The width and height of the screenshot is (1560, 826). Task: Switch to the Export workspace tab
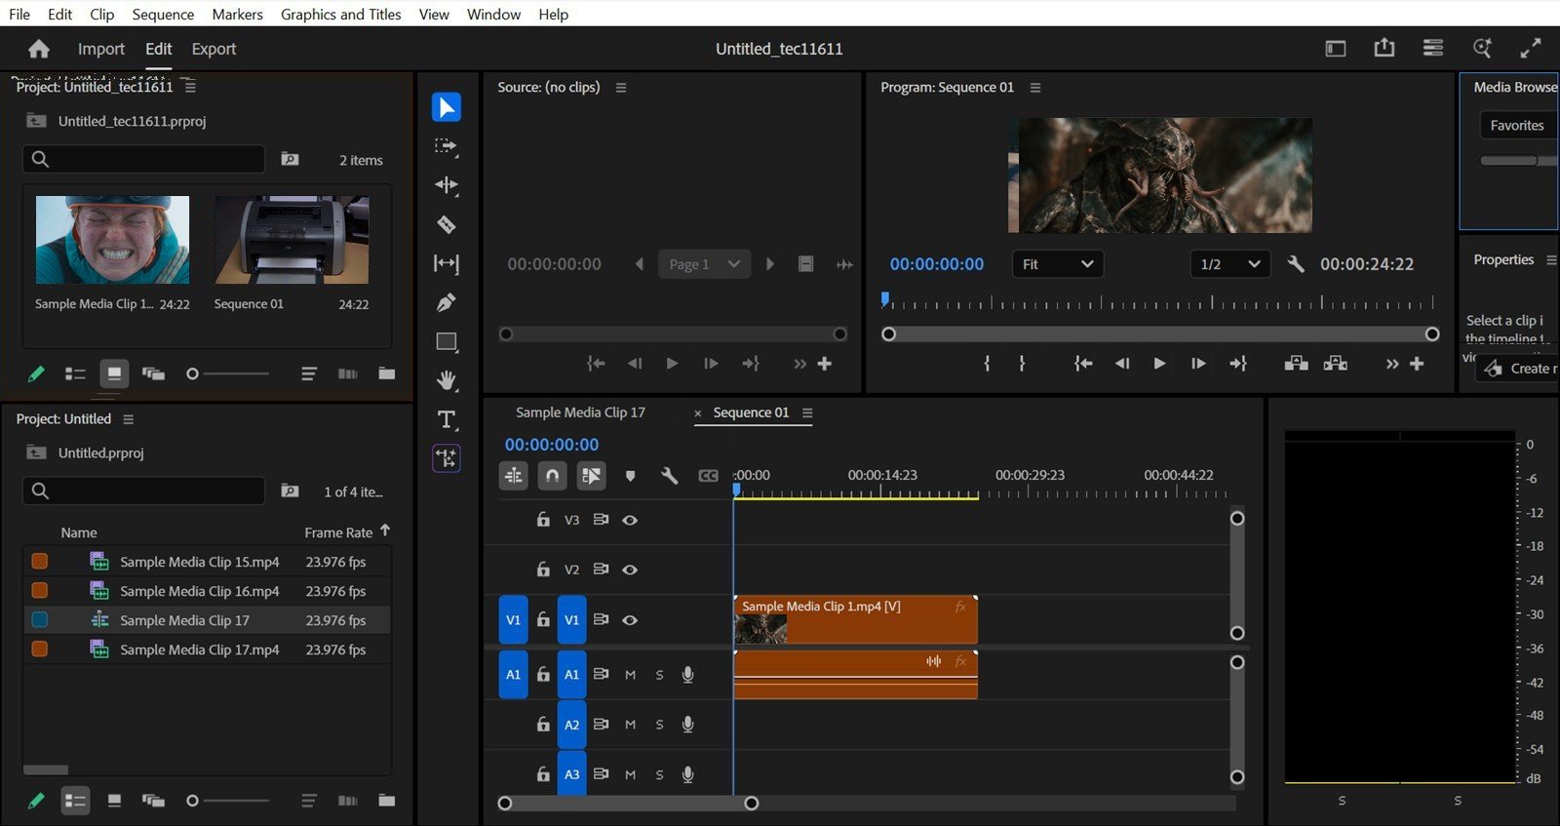214,49
